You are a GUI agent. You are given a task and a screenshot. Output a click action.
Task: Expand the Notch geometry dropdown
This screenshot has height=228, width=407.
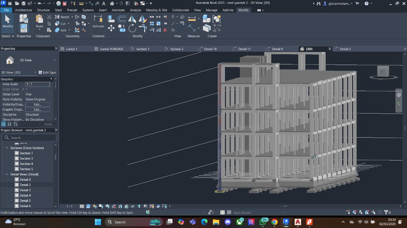pos(72,17)
